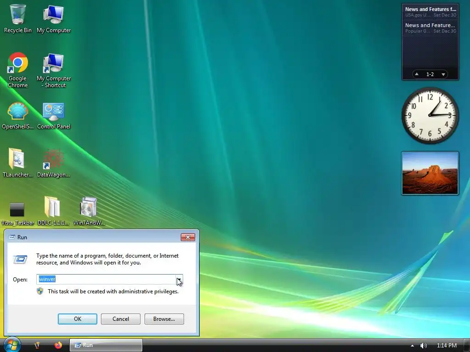Show hidden tray icons arrow

[x=413, y=346]
